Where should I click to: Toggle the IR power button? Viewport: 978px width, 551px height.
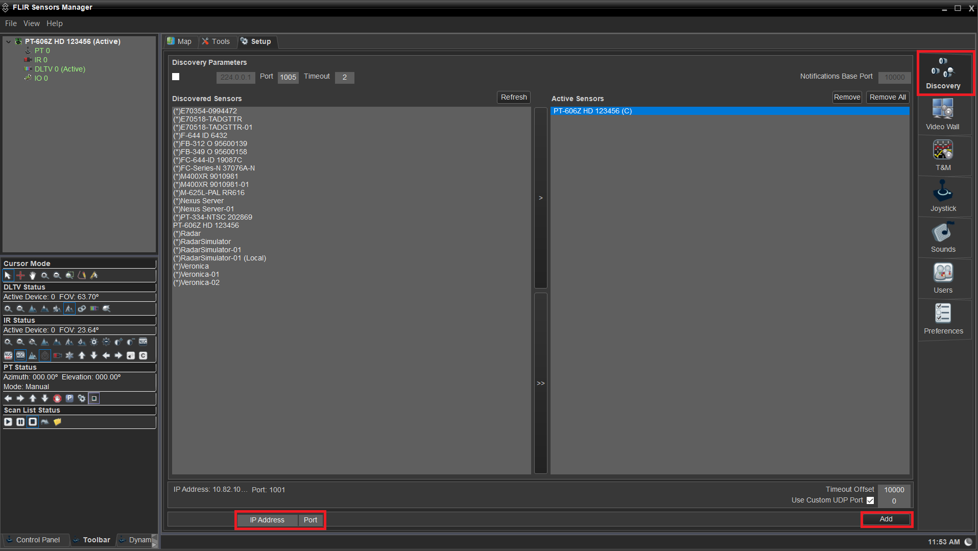(x=45, y=355)
